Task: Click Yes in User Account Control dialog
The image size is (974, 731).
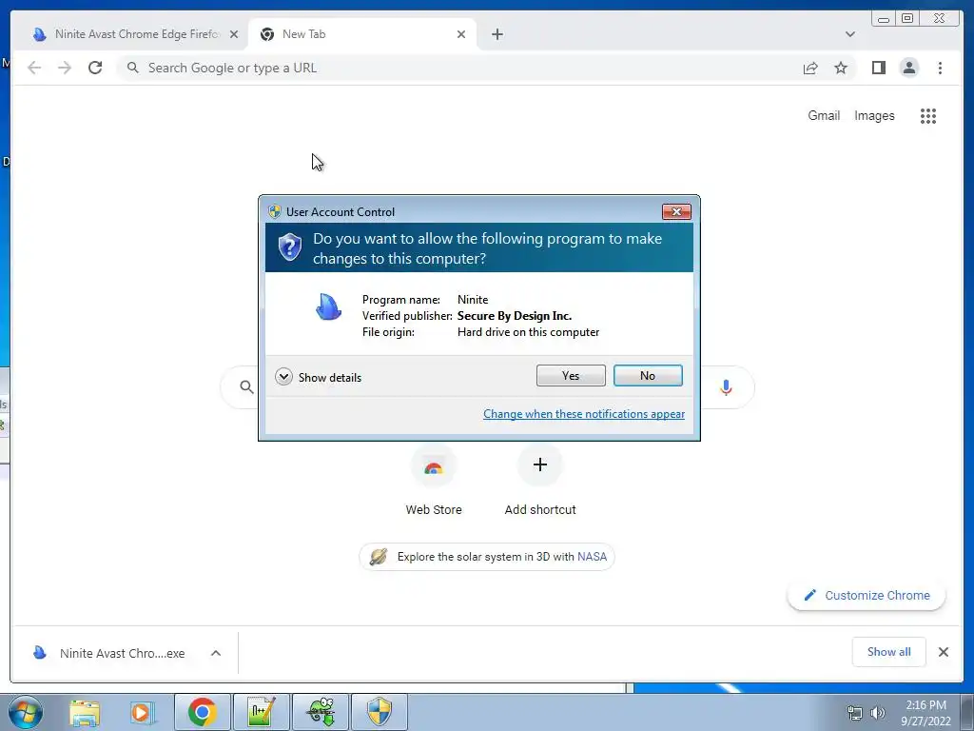Action: click(x=571, y=375)
